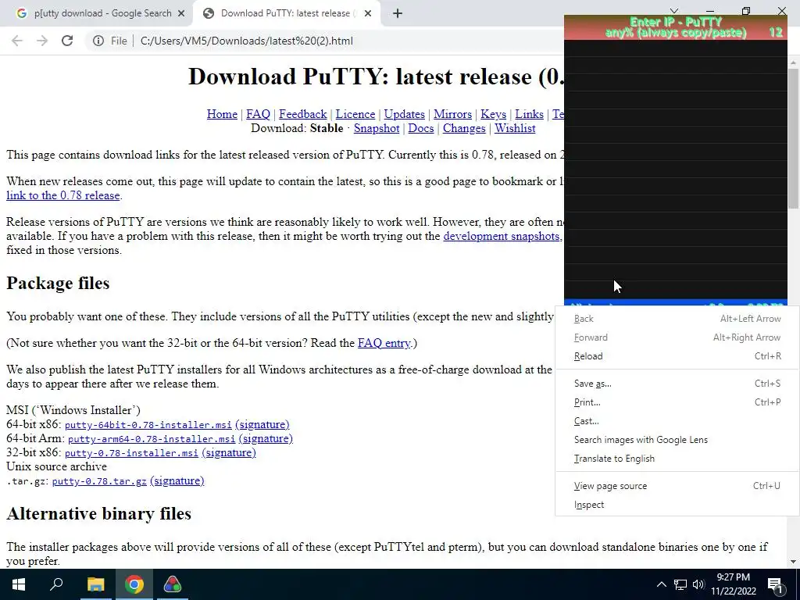Click the Alternative binary files heading
The image size is (800, 600).
coord(98,514)
